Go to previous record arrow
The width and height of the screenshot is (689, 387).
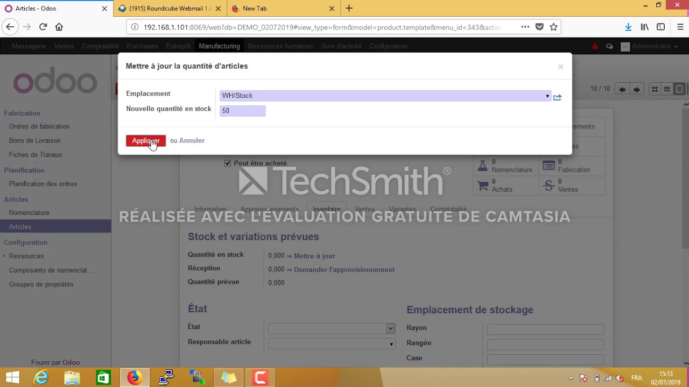(x=622, y=89)
